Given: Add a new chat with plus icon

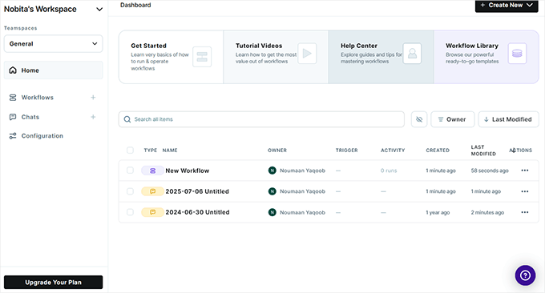Looking at the screenshot, I should pyautogui.click(x=93, y=117).
